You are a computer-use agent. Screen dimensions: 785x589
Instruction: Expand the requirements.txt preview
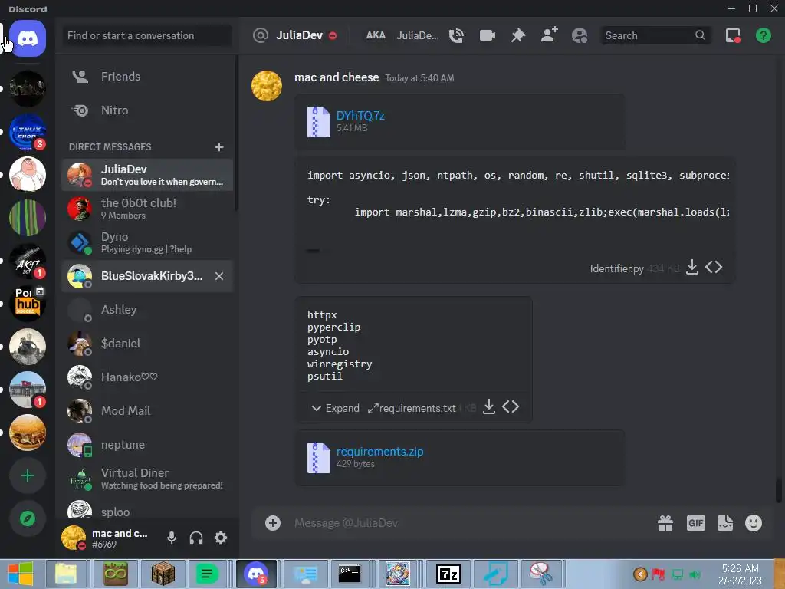pyautogui.click(x=336, y=408)
